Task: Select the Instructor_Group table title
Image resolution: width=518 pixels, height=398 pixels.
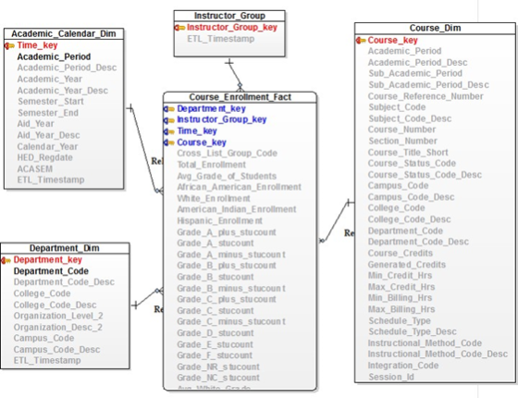Action: pos(229,16)
